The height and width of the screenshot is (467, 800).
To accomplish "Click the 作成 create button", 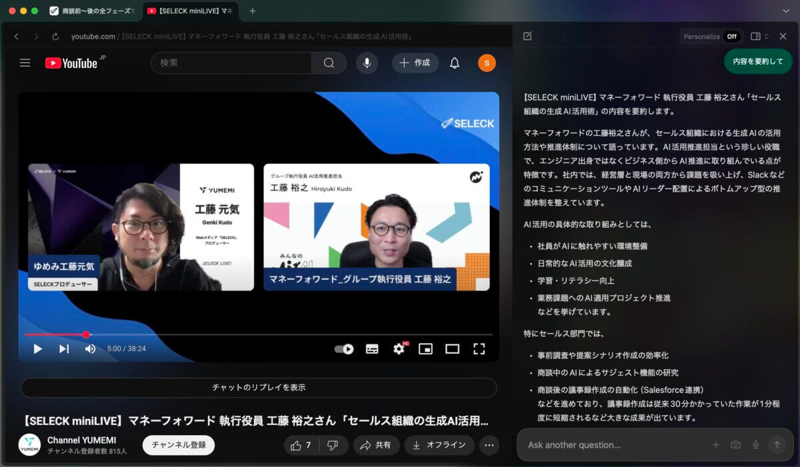I will (415, 63).
